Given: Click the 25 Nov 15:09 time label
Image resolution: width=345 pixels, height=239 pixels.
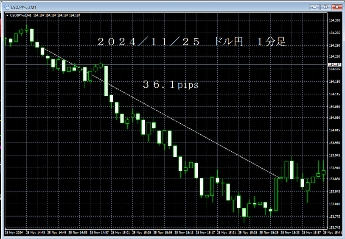Looking at the screenshot, I should click(x=163, y=232).
